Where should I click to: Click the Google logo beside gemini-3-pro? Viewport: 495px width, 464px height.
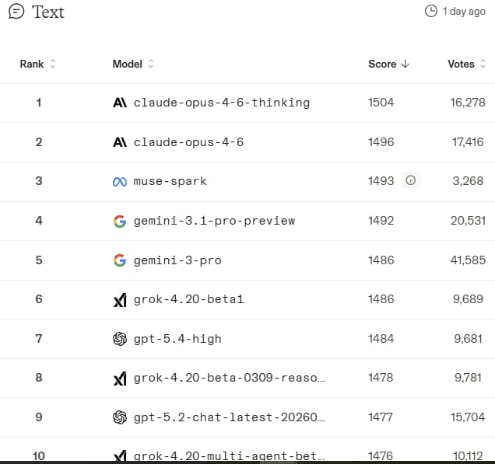click(119, 260)
